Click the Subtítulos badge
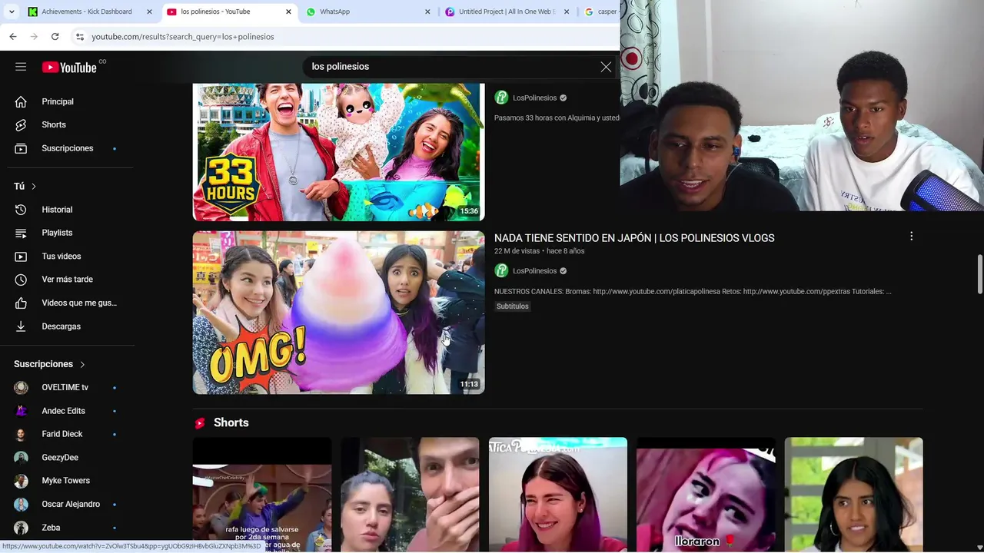The image size is (984, 553). [x=513, y=306]
